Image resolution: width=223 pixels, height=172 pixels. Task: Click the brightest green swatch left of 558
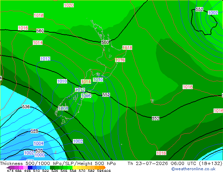[x=70, y=167]
